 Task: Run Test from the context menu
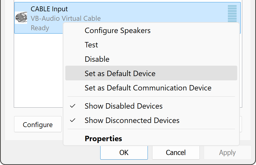(x=91, y=45)
